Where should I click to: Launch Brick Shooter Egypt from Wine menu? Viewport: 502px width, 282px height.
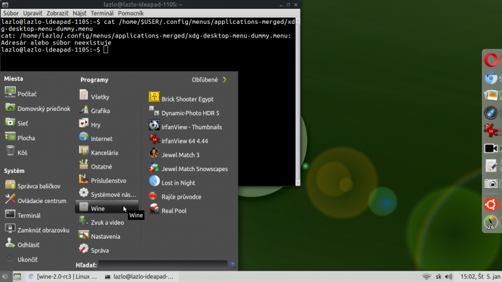click(x=181, y=99)
